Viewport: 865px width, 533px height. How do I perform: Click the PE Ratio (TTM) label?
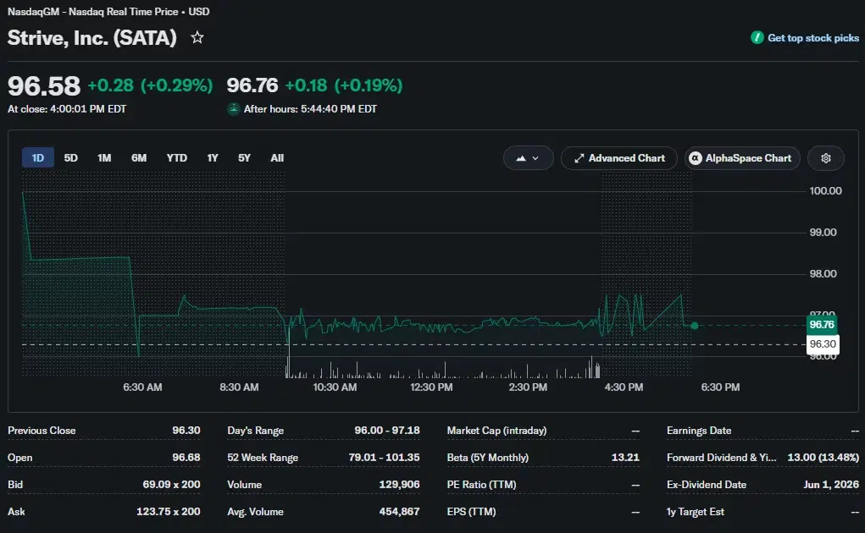tap(481, 484)
